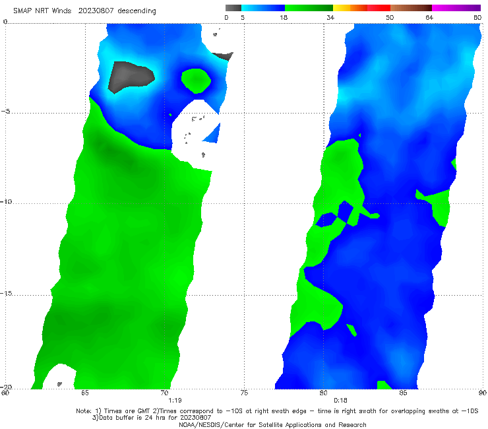This screenshot has height=429, width=488.
Task: Click the latitude axis label '-20'
Action: click(x=6, y=387)
